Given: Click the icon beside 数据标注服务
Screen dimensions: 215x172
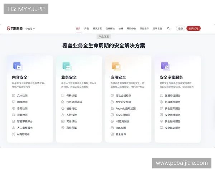Looking at the screenshot, I should (x=161, y=95).
